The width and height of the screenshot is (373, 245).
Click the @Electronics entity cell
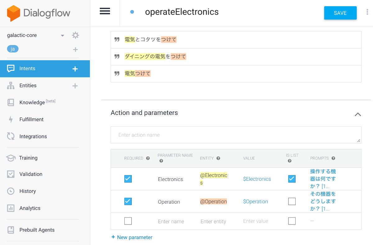(214, 179)
